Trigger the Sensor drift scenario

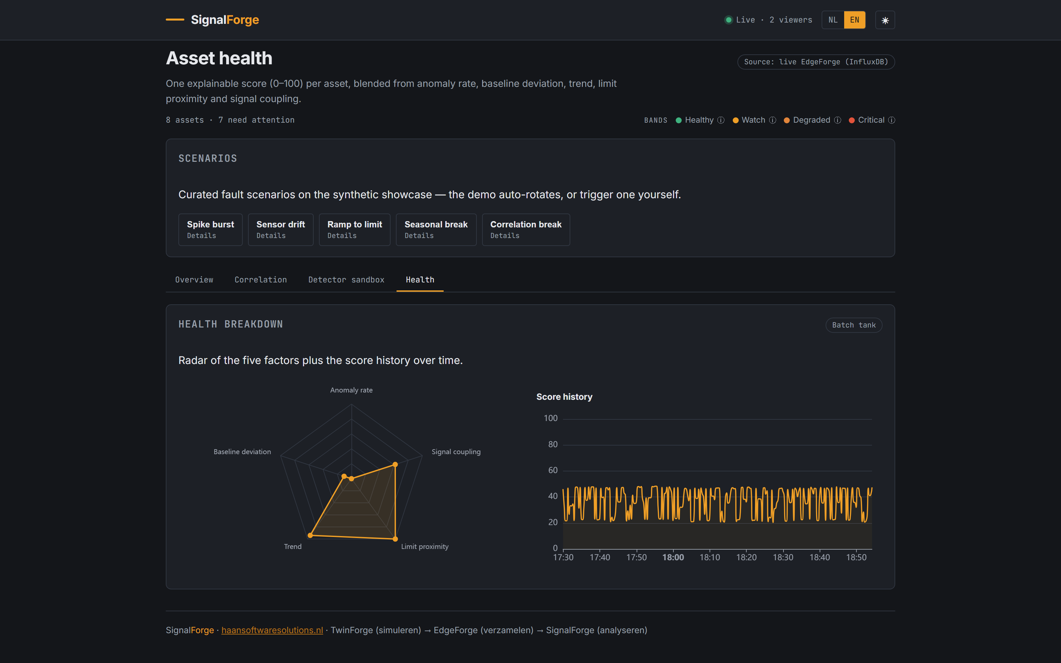[281, 230]
